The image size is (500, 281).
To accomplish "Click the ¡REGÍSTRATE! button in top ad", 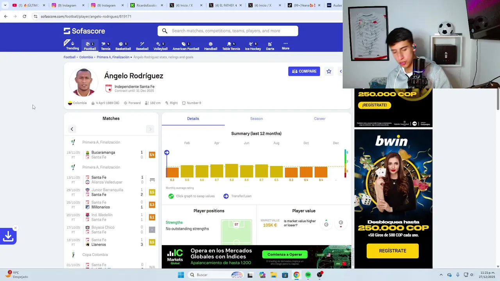I will click(374, 105).
